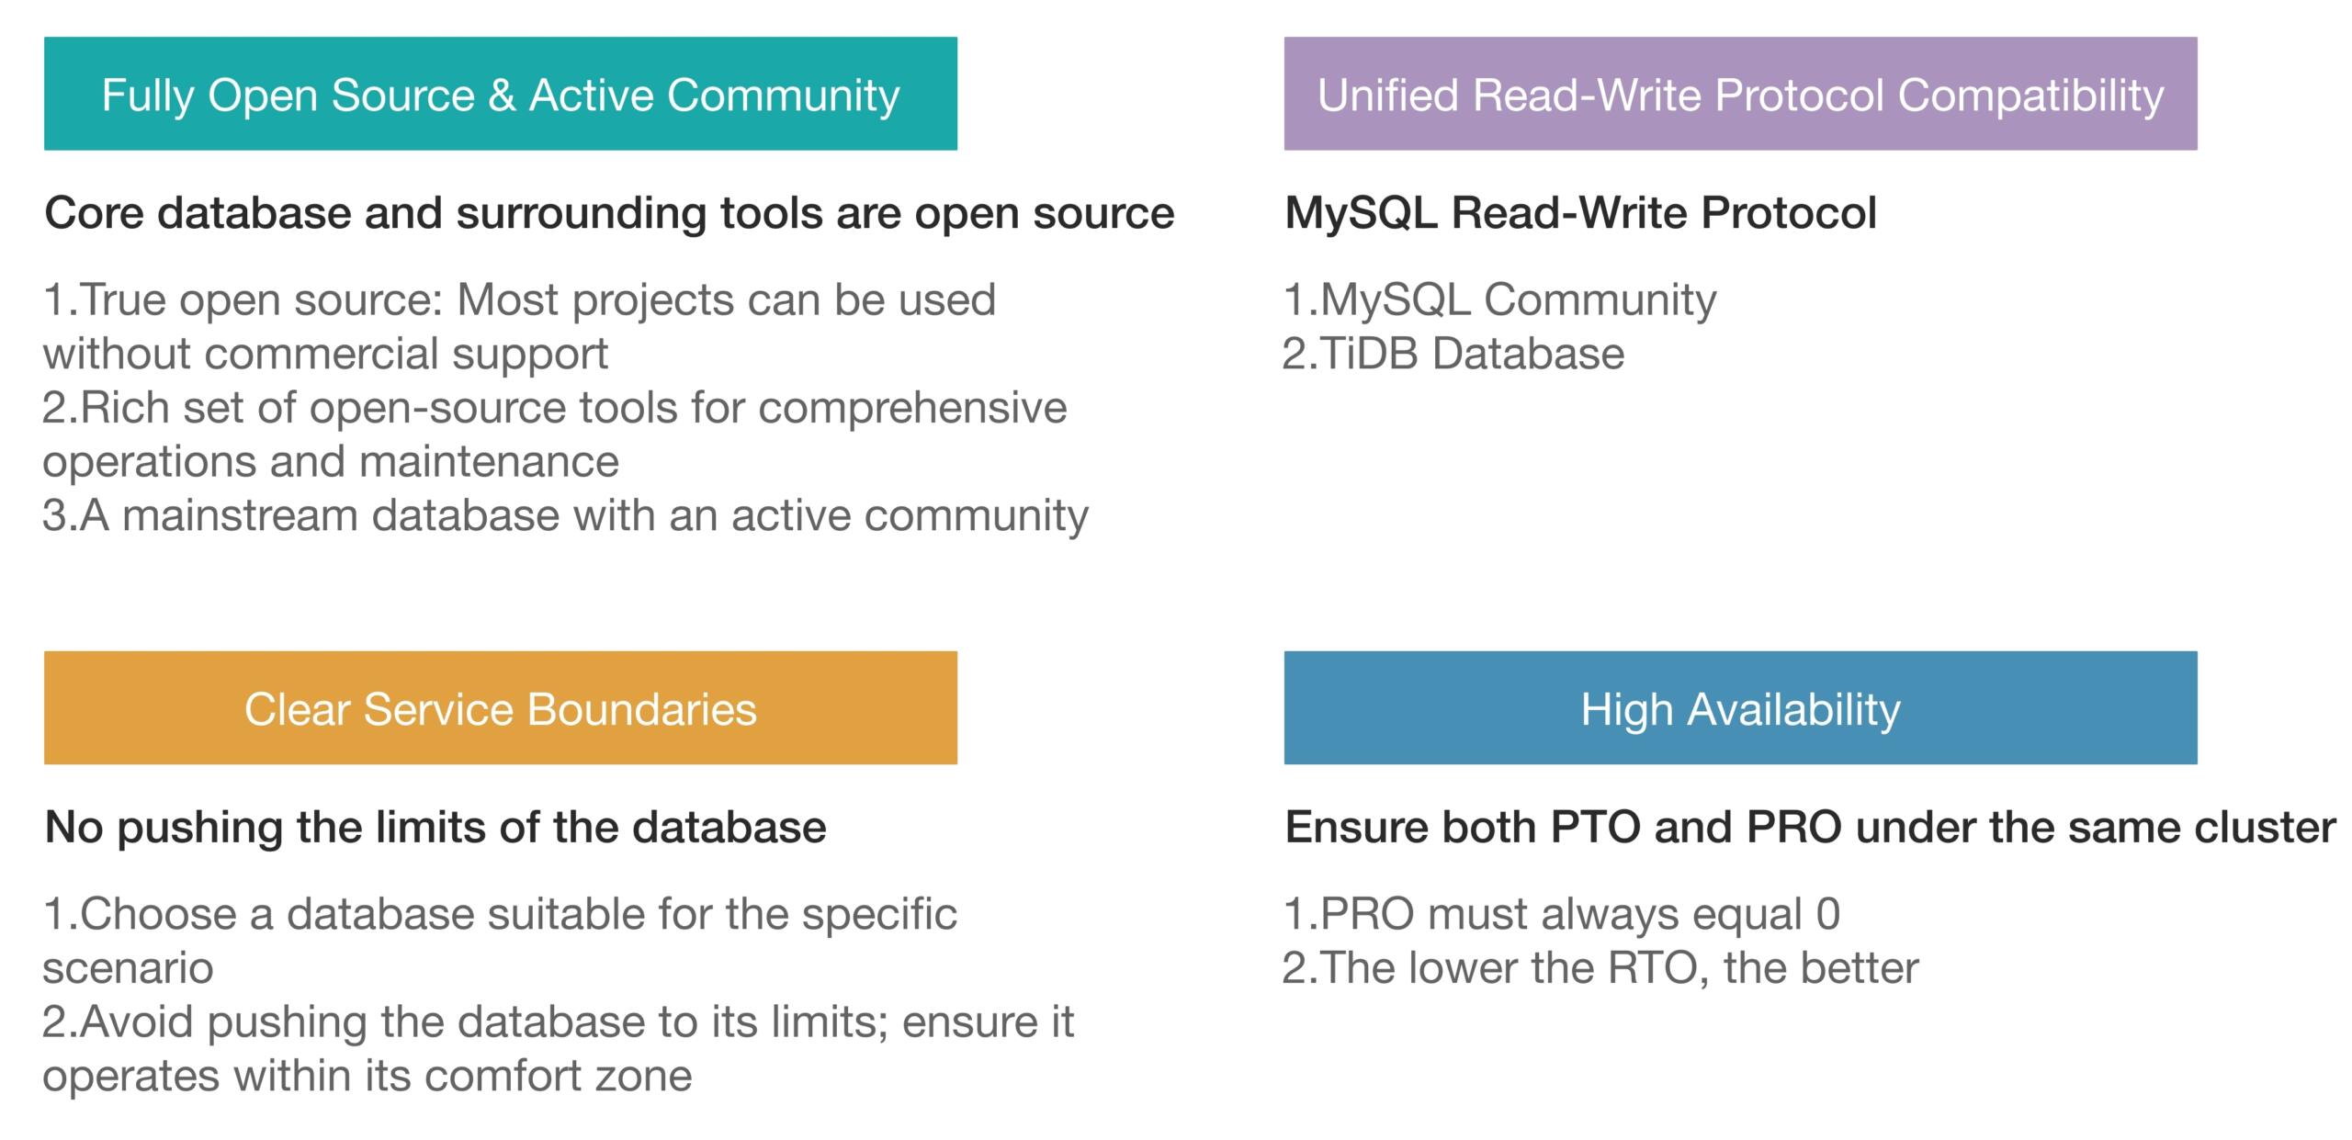Click the Choose a database suitable item
The width and height of the screenshot is (2352, 1140).
(500, 914)
